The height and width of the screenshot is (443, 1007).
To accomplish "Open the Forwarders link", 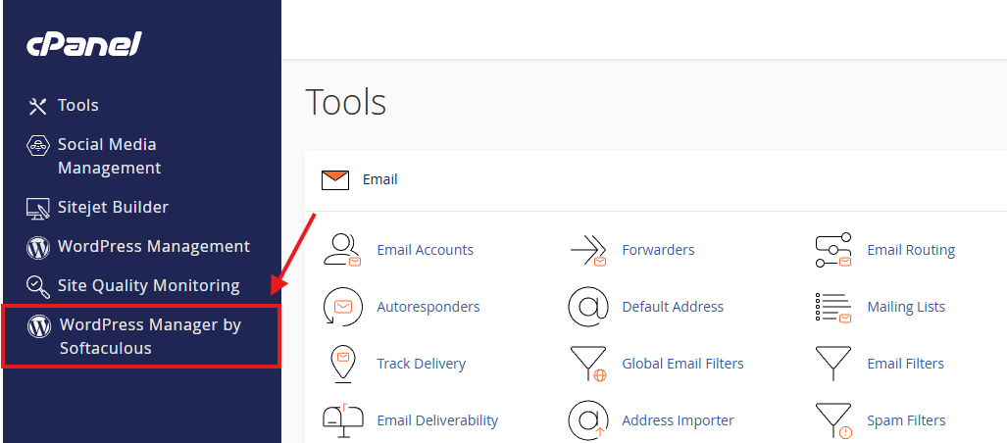I will [658, 250].
